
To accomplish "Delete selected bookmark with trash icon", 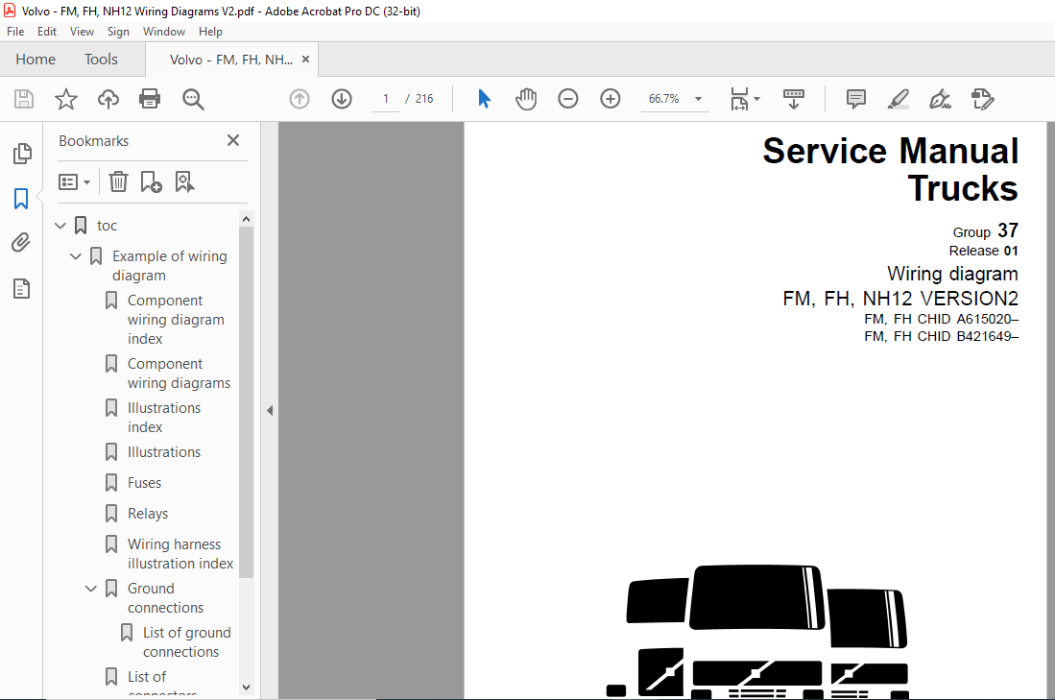I will [118, 181].
